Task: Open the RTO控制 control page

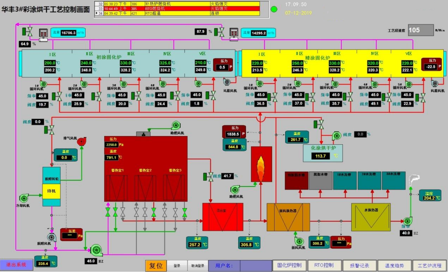Action: coord(324,265)
